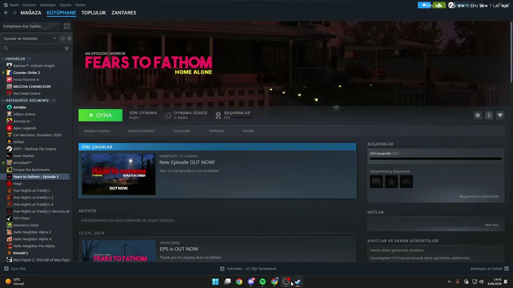513x288 pixels.
Task: Collapse the KATEGORİZE EDİLMEMİŞ category
Action: (4, 100)
